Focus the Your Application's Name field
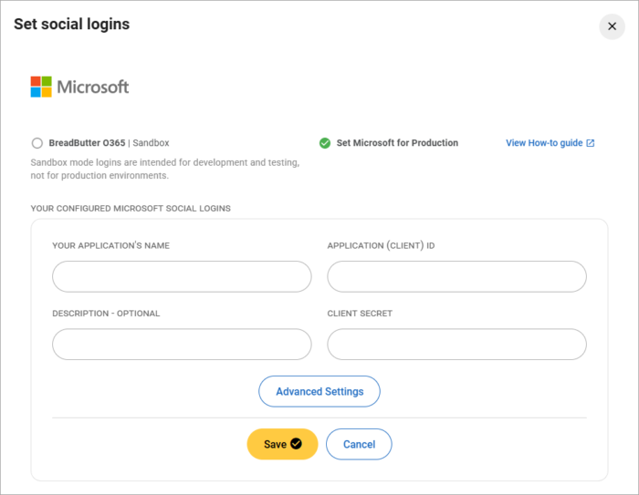Image resolution: width=639 pixels, height=495 pixels. point(182,276)
